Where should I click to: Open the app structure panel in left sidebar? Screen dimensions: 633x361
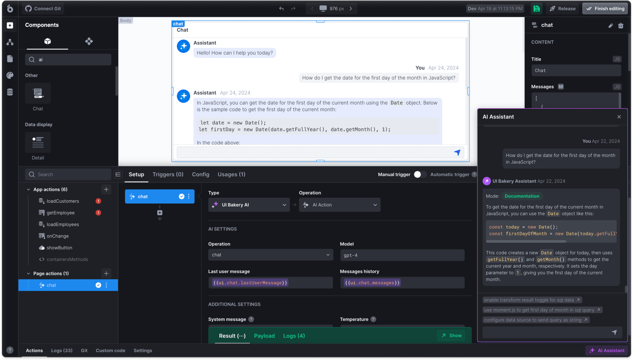[x=10, y=42]
